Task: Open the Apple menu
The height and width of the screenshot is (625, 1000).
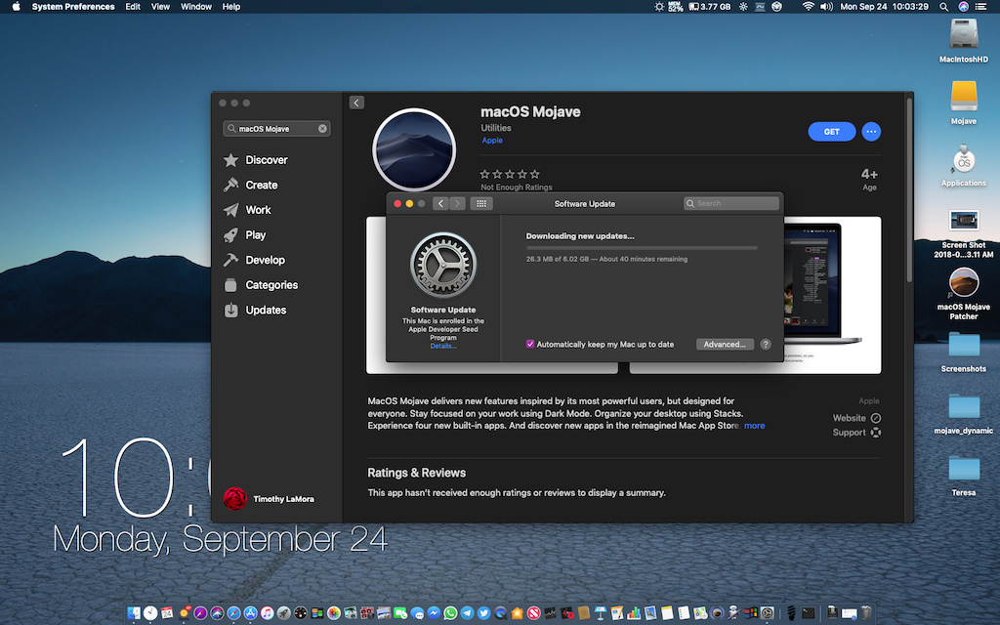Action: click(x=16, y=7)
